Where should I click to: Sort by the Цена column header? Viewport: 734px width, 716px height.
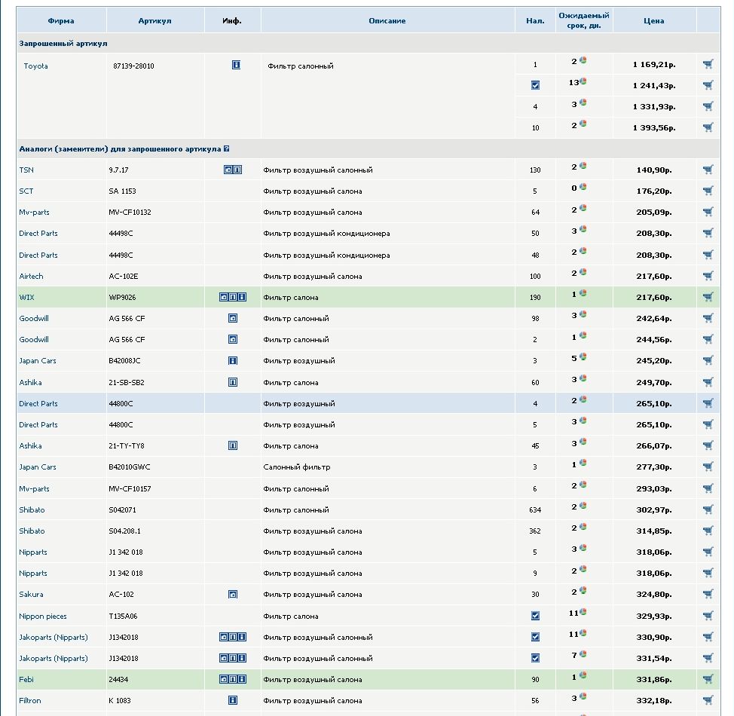click(x=653, y=20)
